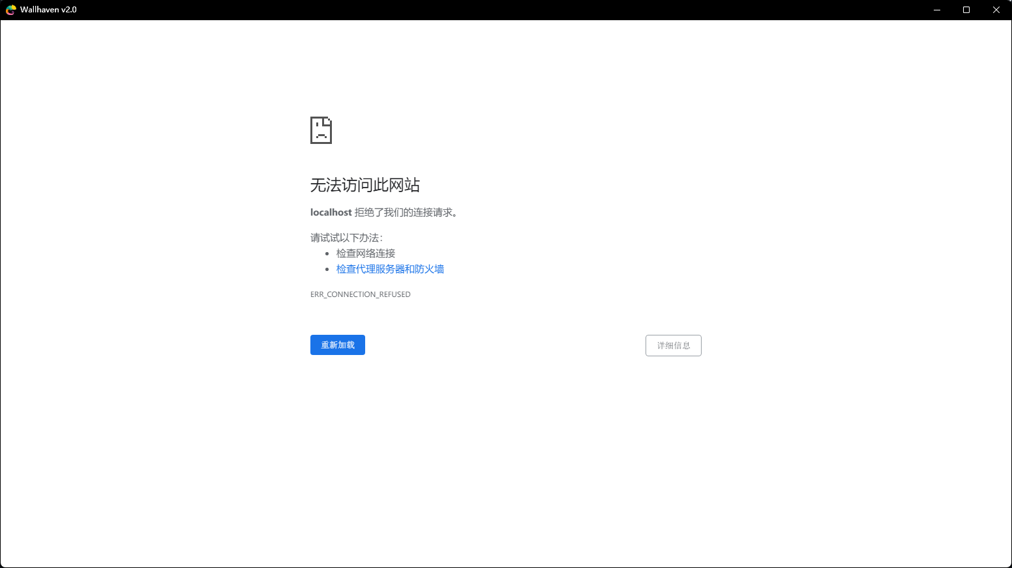Click the square restore icon in the title bar
1012x568 pixels.
point(967,10)
